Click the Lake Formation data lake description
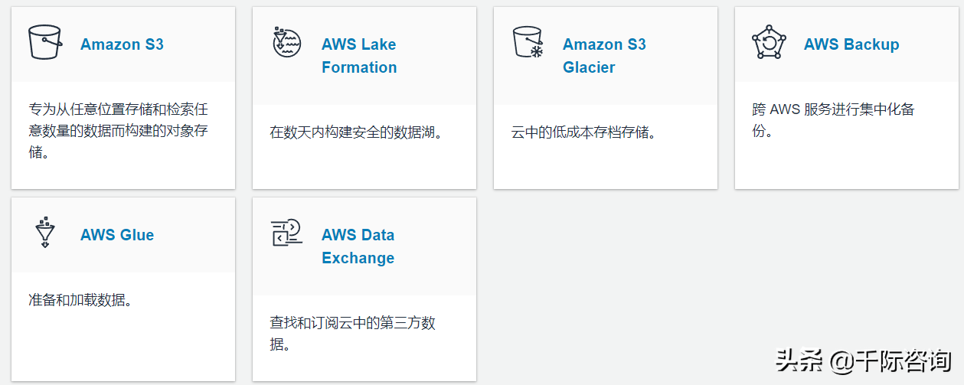The height and width of the screenshot is (385, 964). pos(358,132)
